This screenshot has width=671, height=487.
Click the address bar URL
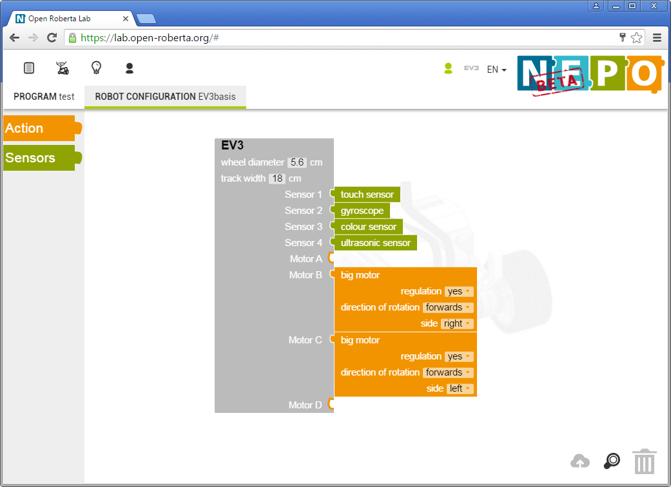click(x=150, y=37)
